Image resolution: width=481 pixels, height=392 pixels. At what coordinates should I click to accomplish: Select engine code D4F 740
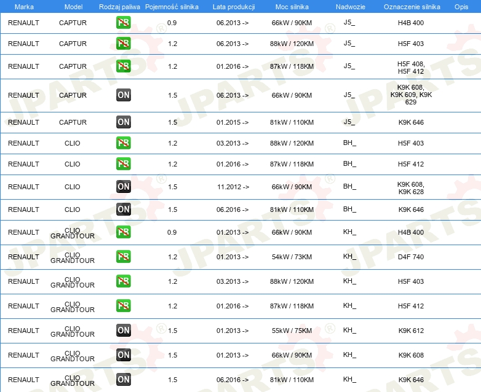pyautogui.click(x=411, y=257)
